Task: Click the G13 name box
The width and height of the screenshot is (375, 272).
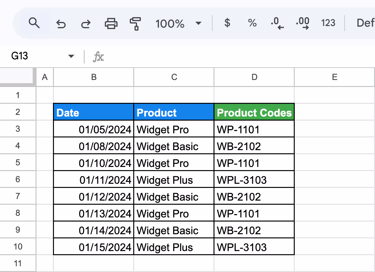Action: (x=20, y=56)
